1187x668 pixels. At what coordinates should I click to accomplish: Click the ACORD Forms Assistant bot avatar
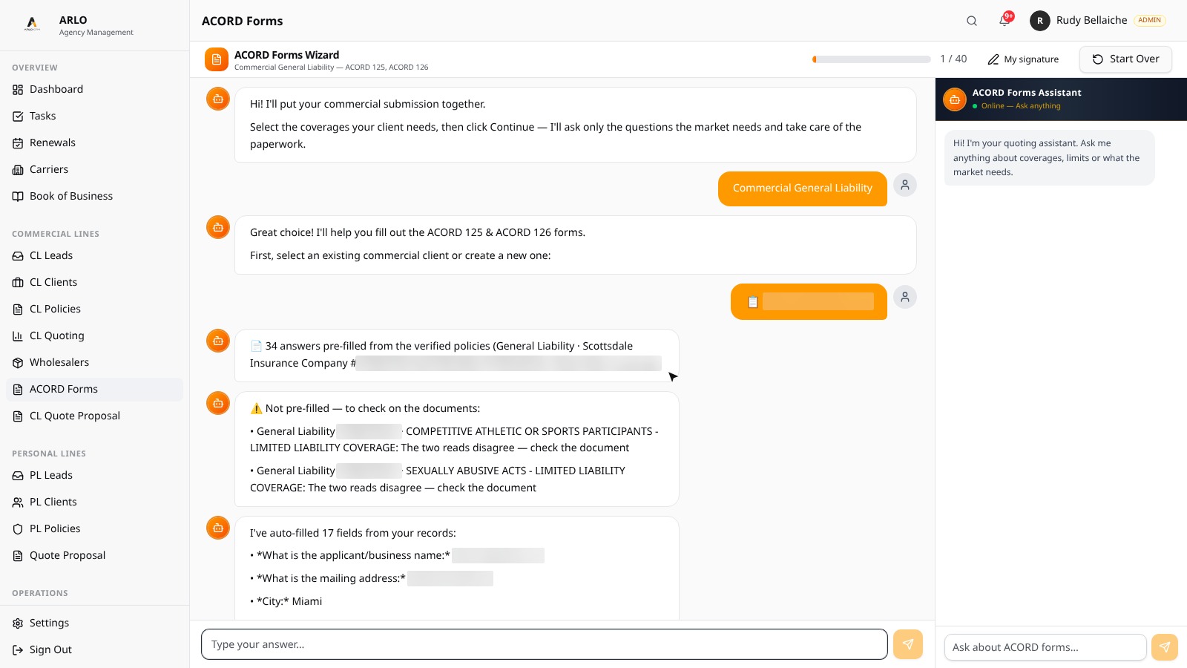tap(955, 99)
